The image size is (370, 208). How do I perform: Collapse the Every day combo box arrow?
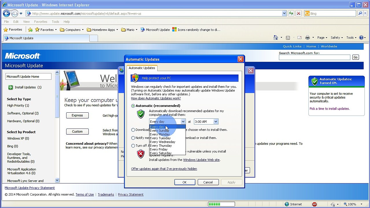[183, 122]
